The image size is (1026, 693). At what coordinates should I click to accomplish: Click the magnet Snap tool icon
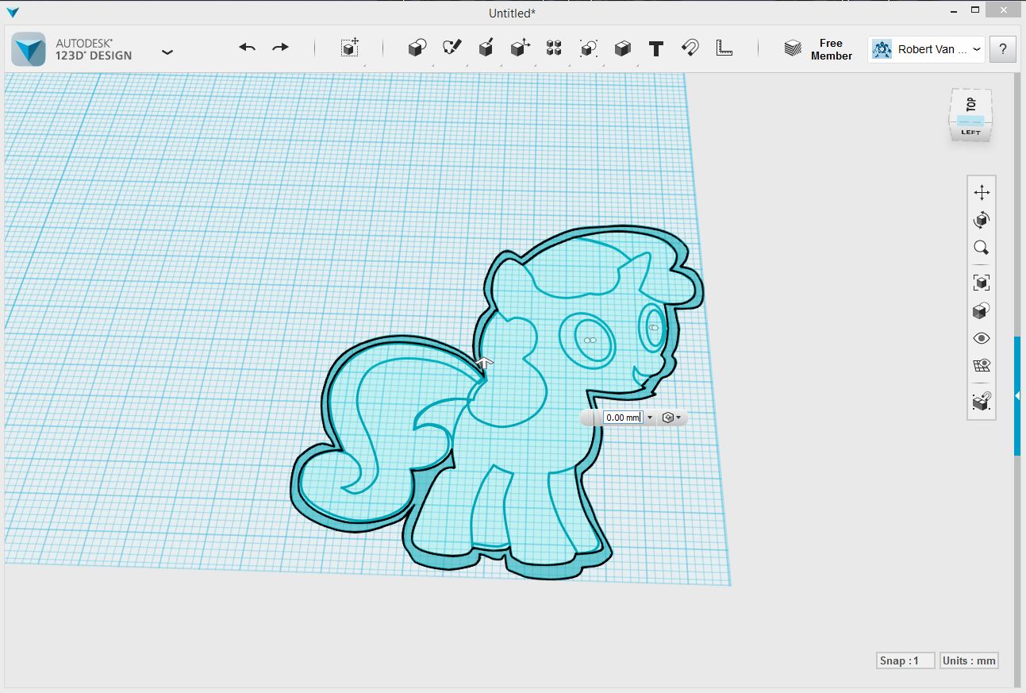coord(689,48)
